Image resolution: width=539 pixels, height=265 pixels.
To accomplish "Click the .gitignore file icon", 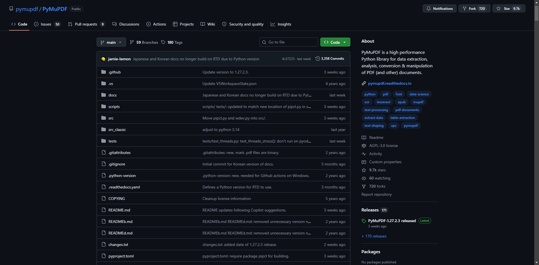I will pos(104,164).
